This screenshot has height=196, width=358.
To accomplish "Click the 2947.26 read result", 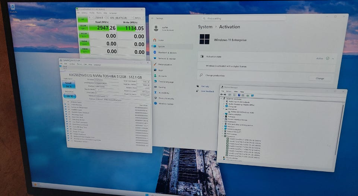I will (103, 28).
